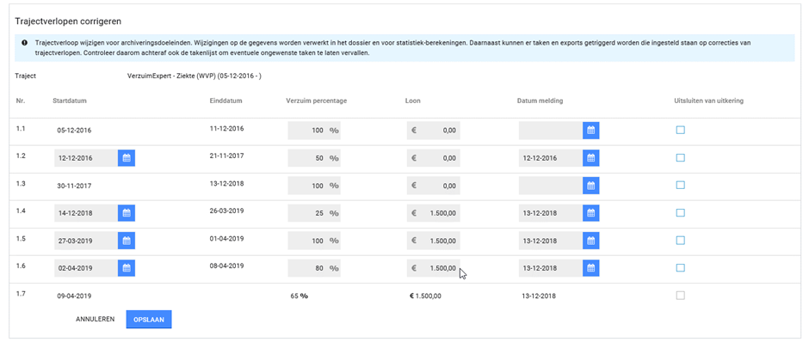Check Uitsluiten van uitkering for row 1.6
Viewport: 809px width, 348px height.
(680, 268)
